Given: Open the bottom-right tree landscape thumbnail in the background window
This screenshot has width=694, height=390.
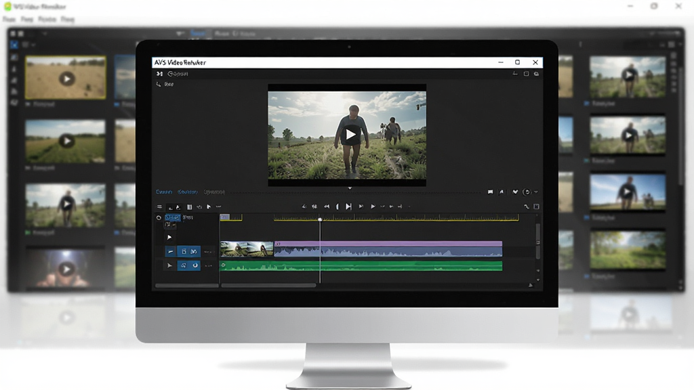Looking at the screenshot, I should pyautogui.click(x=628, y=249).
